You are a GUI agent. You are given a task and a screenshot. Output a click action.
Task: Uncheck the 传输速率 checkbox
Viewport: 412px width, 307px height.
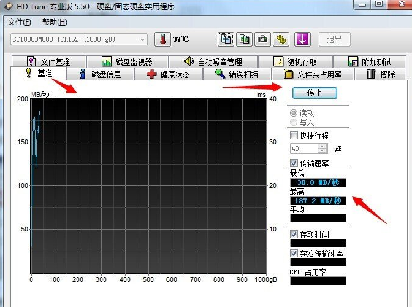click(x=294, y=163)
